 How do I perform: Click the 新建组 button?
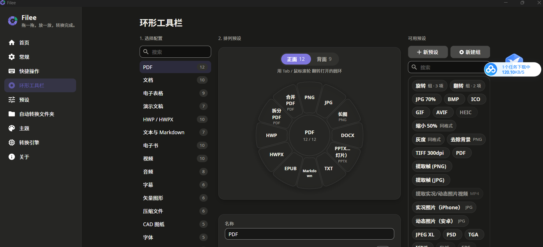tap(470, 52)
